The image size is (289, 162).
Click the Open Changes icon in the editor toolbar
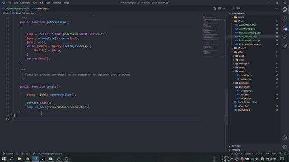coord(214,9)
